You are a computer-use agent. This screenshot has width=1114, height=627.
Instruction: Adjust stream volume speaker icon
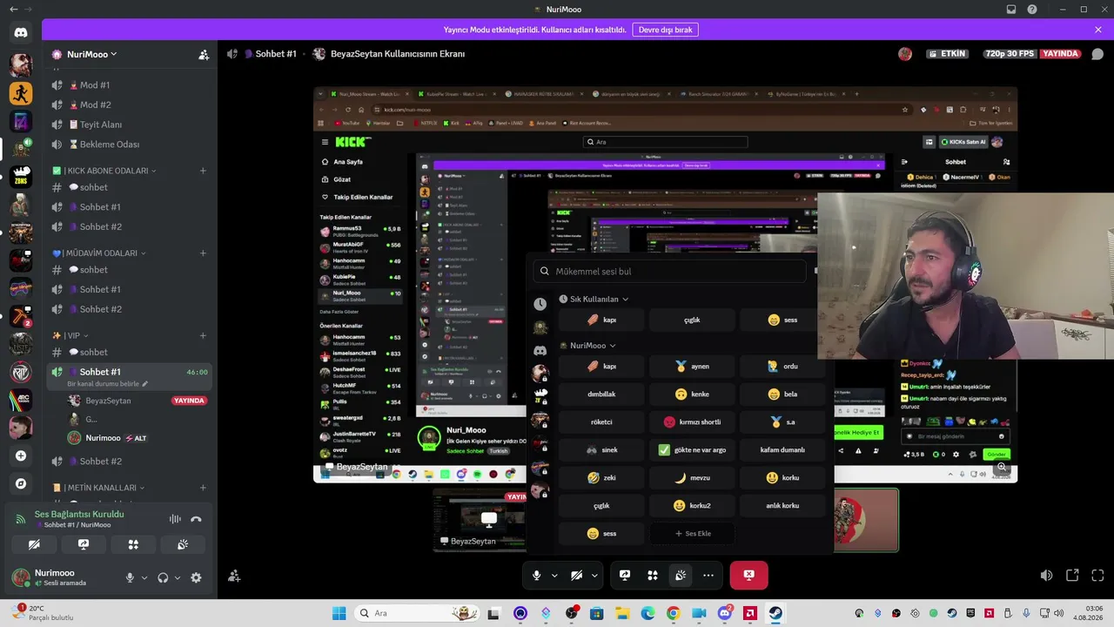click(x=1047, y=576)
